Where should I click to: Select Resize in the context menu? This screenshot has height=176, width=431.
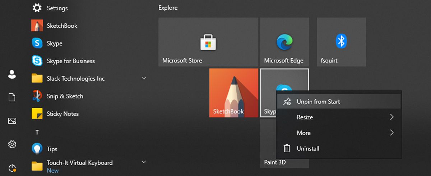tap(339, 117)
